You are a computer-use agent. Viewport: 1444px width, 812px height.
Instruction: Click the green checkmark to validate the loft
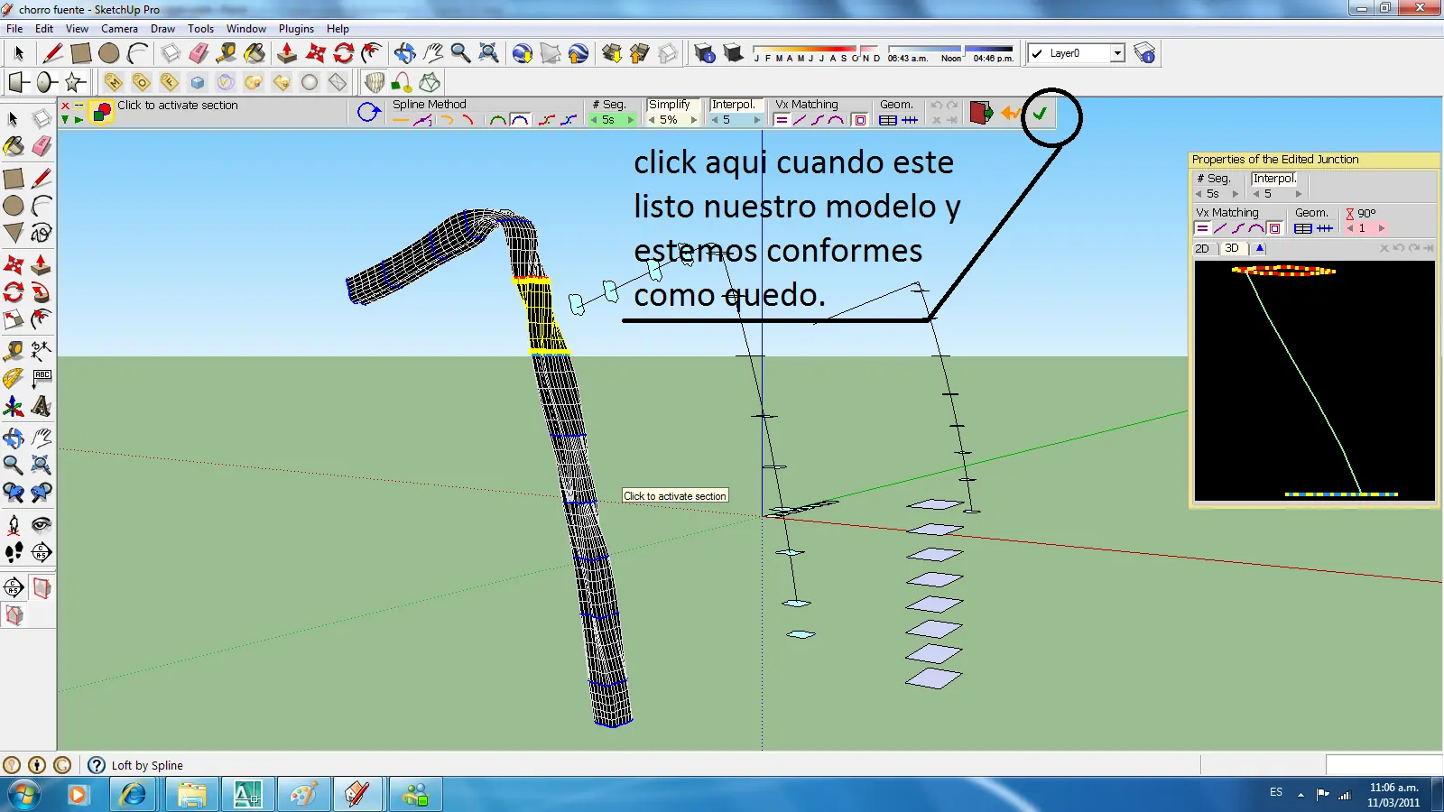point(1041,114)
